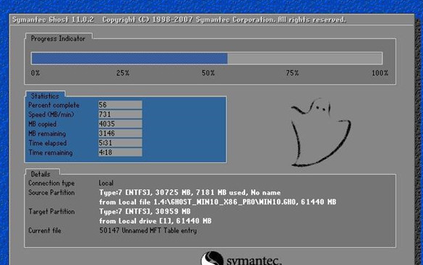Click the 'Connection type' label

coord(51,183)
